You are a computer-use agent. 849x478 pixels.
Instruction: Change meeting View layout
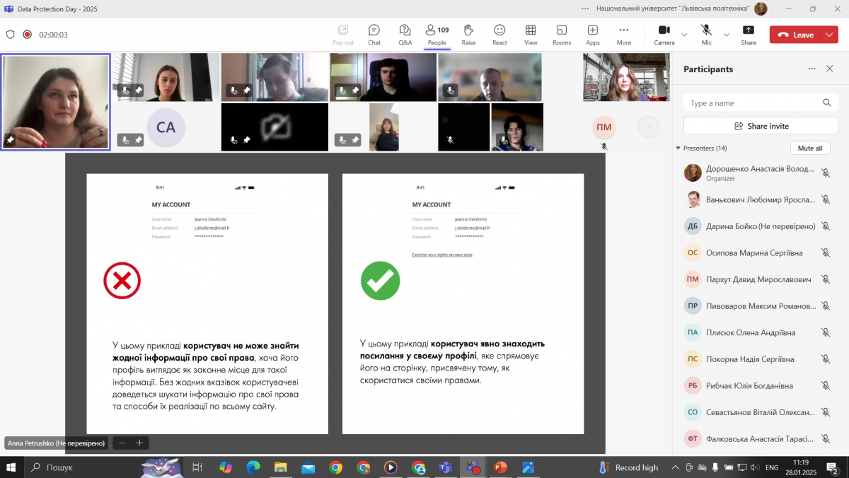tap(531, 35)
